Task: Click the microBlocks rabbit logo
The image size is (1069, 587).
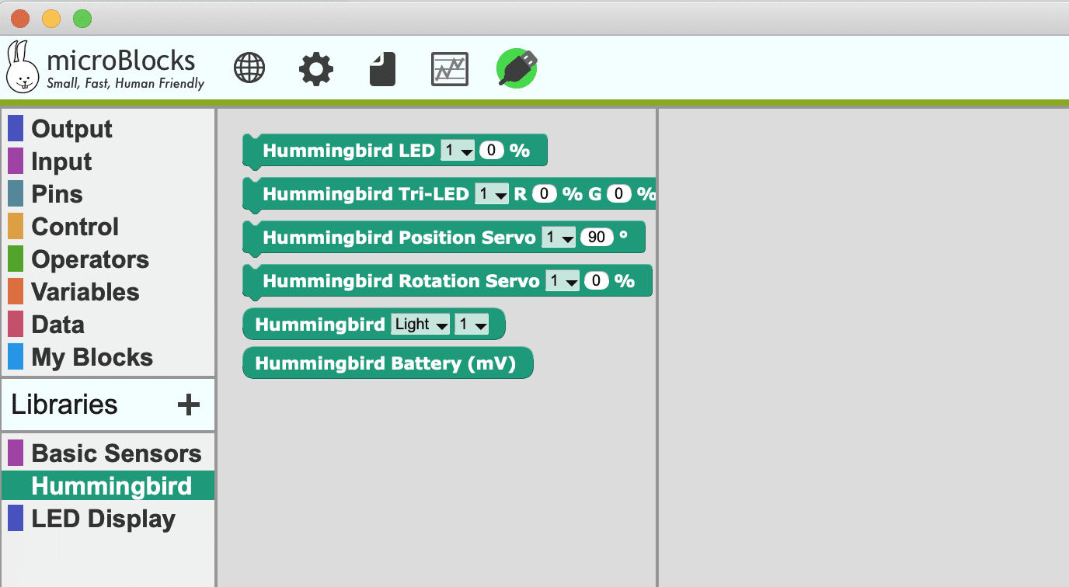Action: [23, 67]
